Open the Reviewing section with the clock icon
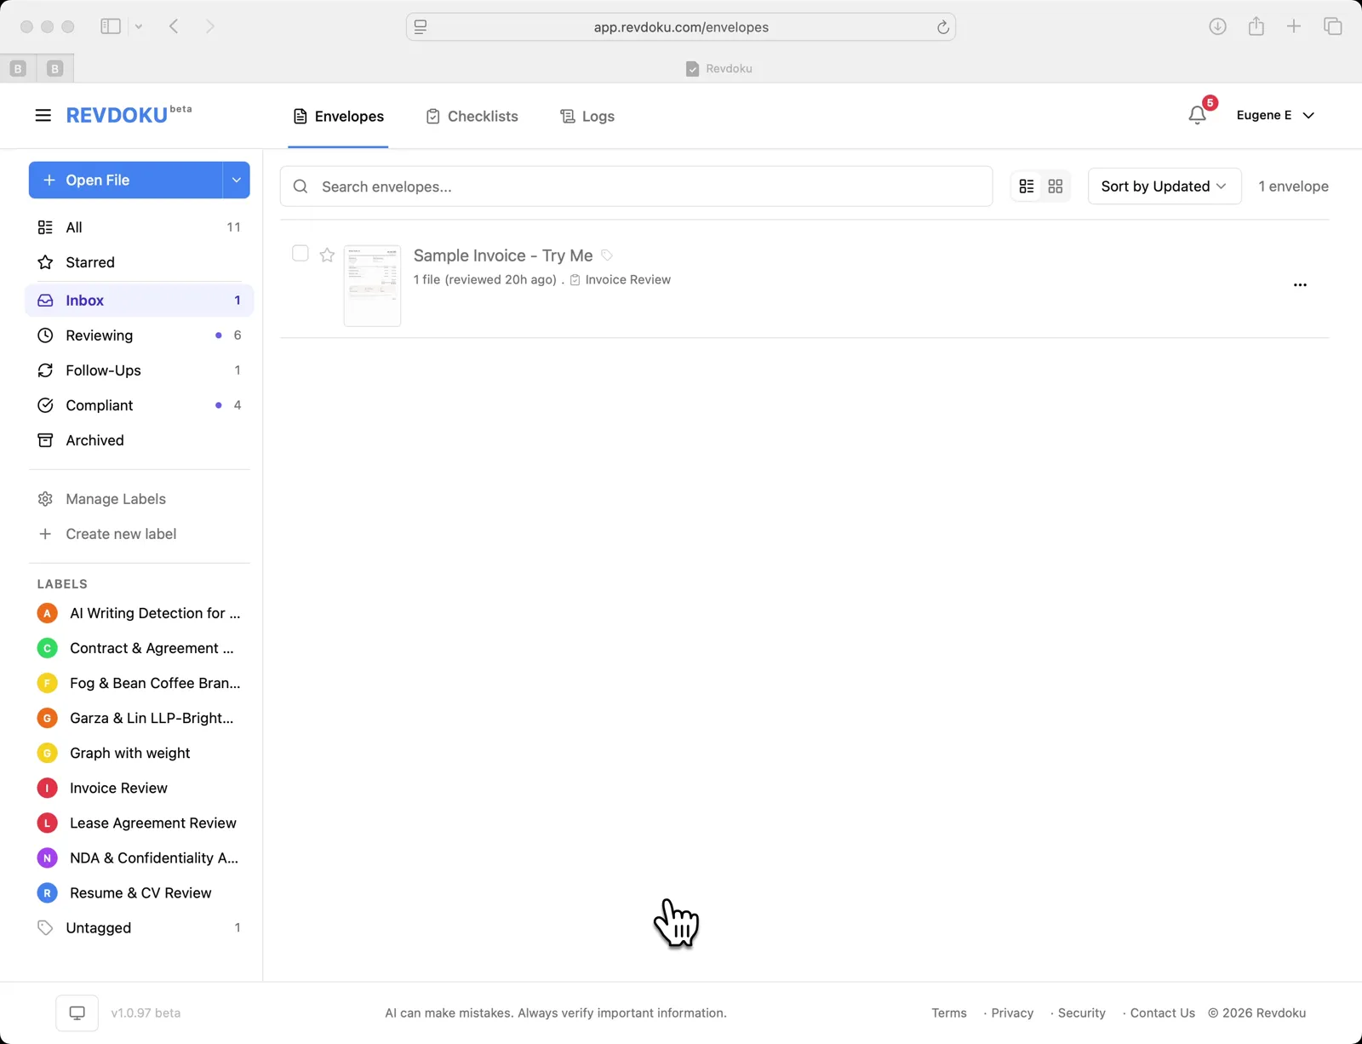This screenshot has width=1362, height=1044. tap(99, 335)
